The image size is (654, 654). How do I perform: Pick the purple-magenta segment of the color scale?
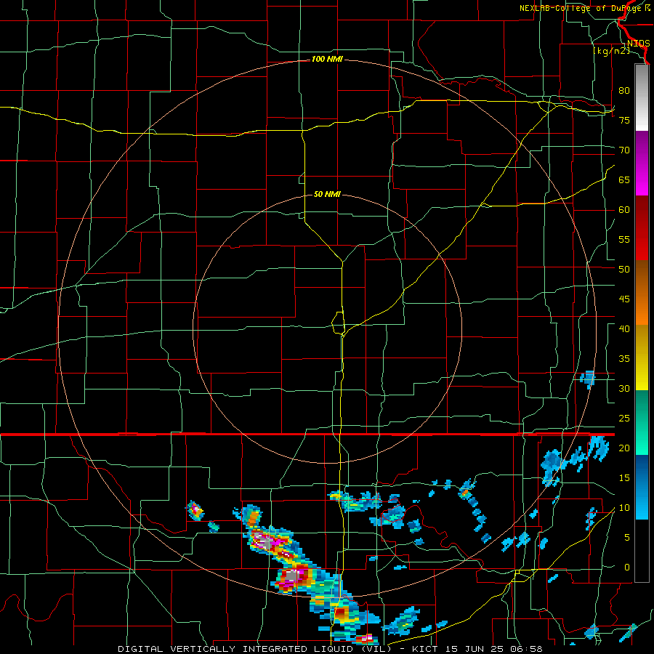pos(642,163)
